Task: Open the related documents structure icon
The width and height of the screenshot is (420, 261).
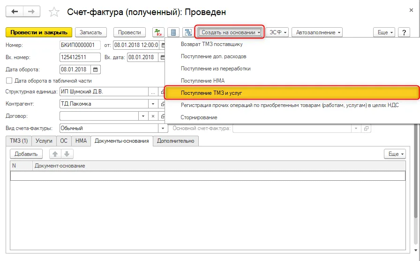Action: [x=188, y=32]
